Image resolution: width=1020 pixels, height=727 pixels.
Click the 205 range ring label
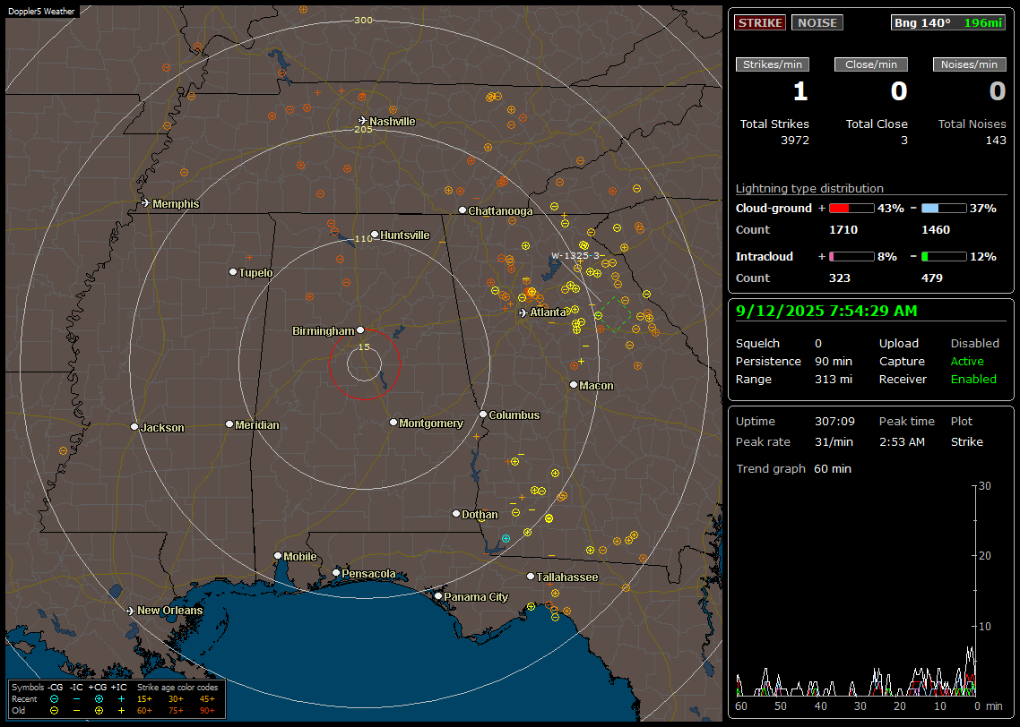coord(363,129)
